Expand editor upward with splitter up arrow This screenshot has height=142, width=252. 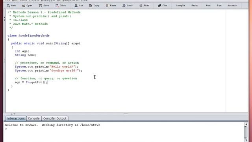11,114
